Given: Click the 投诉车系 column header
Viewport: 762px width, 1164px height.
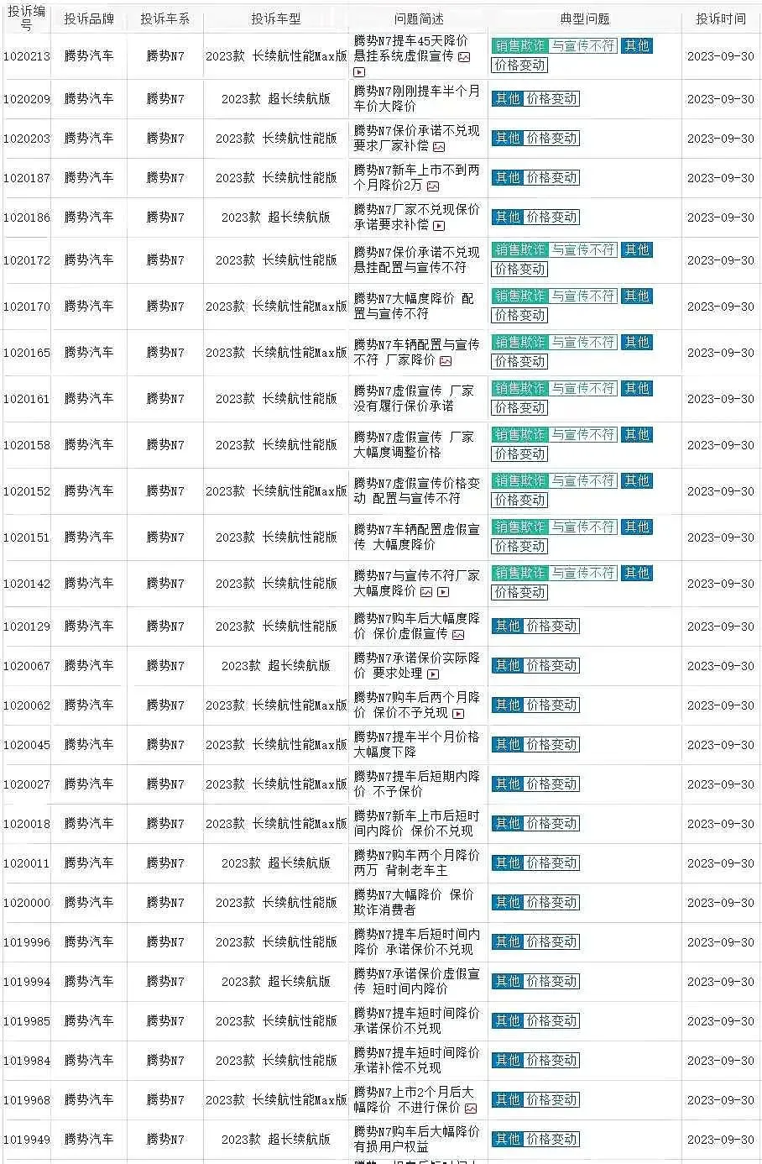Looking at the screenshot, I should [165, 18].
